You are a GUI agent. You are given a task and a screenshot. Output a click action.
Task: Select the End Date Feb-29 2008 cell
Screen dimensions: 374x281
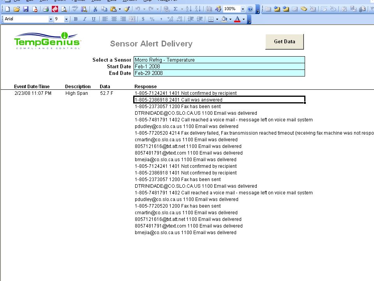(219, 73)
